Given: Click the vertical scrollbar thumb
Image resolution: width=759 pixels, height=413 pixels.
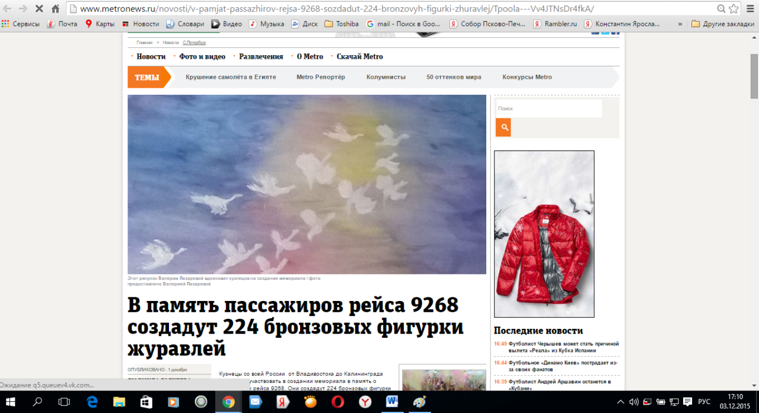Looking at the screenshot, I should 754,77.
